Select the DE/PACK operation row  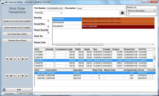tap(95, 75)
